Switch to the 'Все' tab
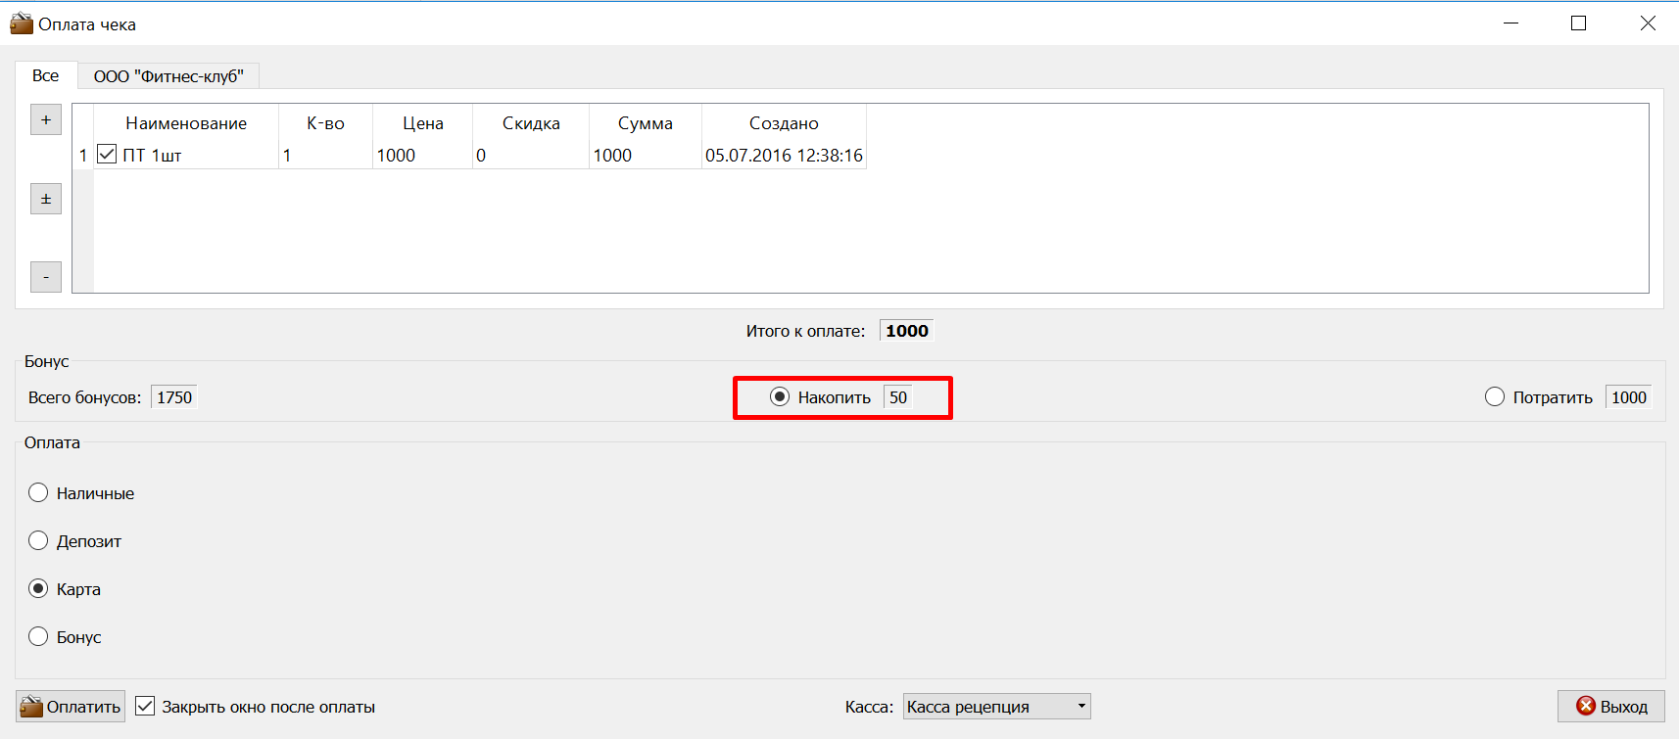The width and height of the screenshot is (1679, 739). click(45, 75)
